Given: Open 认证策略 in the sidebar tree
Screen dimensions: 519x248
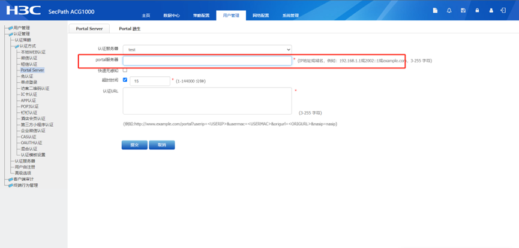Looking at the screenshot, I should pyautogui.click(x=23, y=40).
